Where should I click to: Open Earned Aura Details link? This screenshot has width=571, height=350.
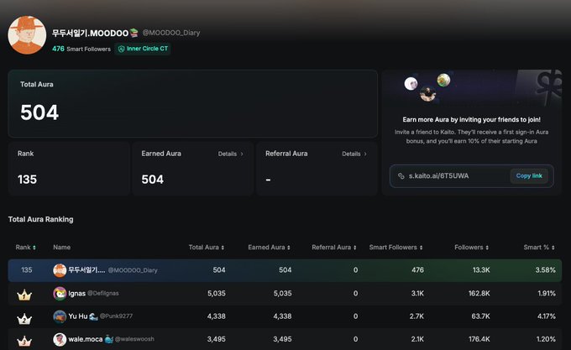pyautogui.click(x=231, y=154)
